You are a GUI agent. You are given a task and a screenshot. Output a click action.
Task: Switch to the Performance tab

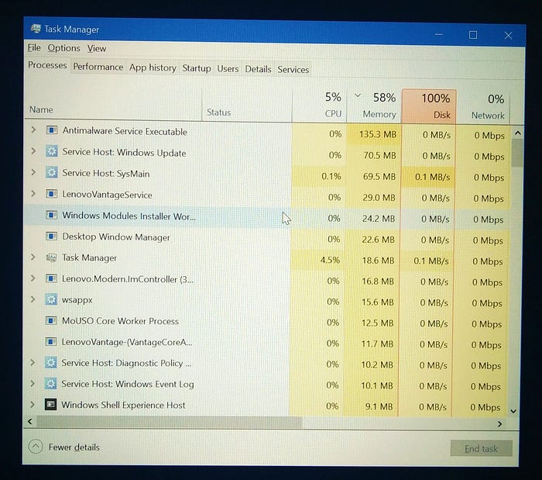98,67
